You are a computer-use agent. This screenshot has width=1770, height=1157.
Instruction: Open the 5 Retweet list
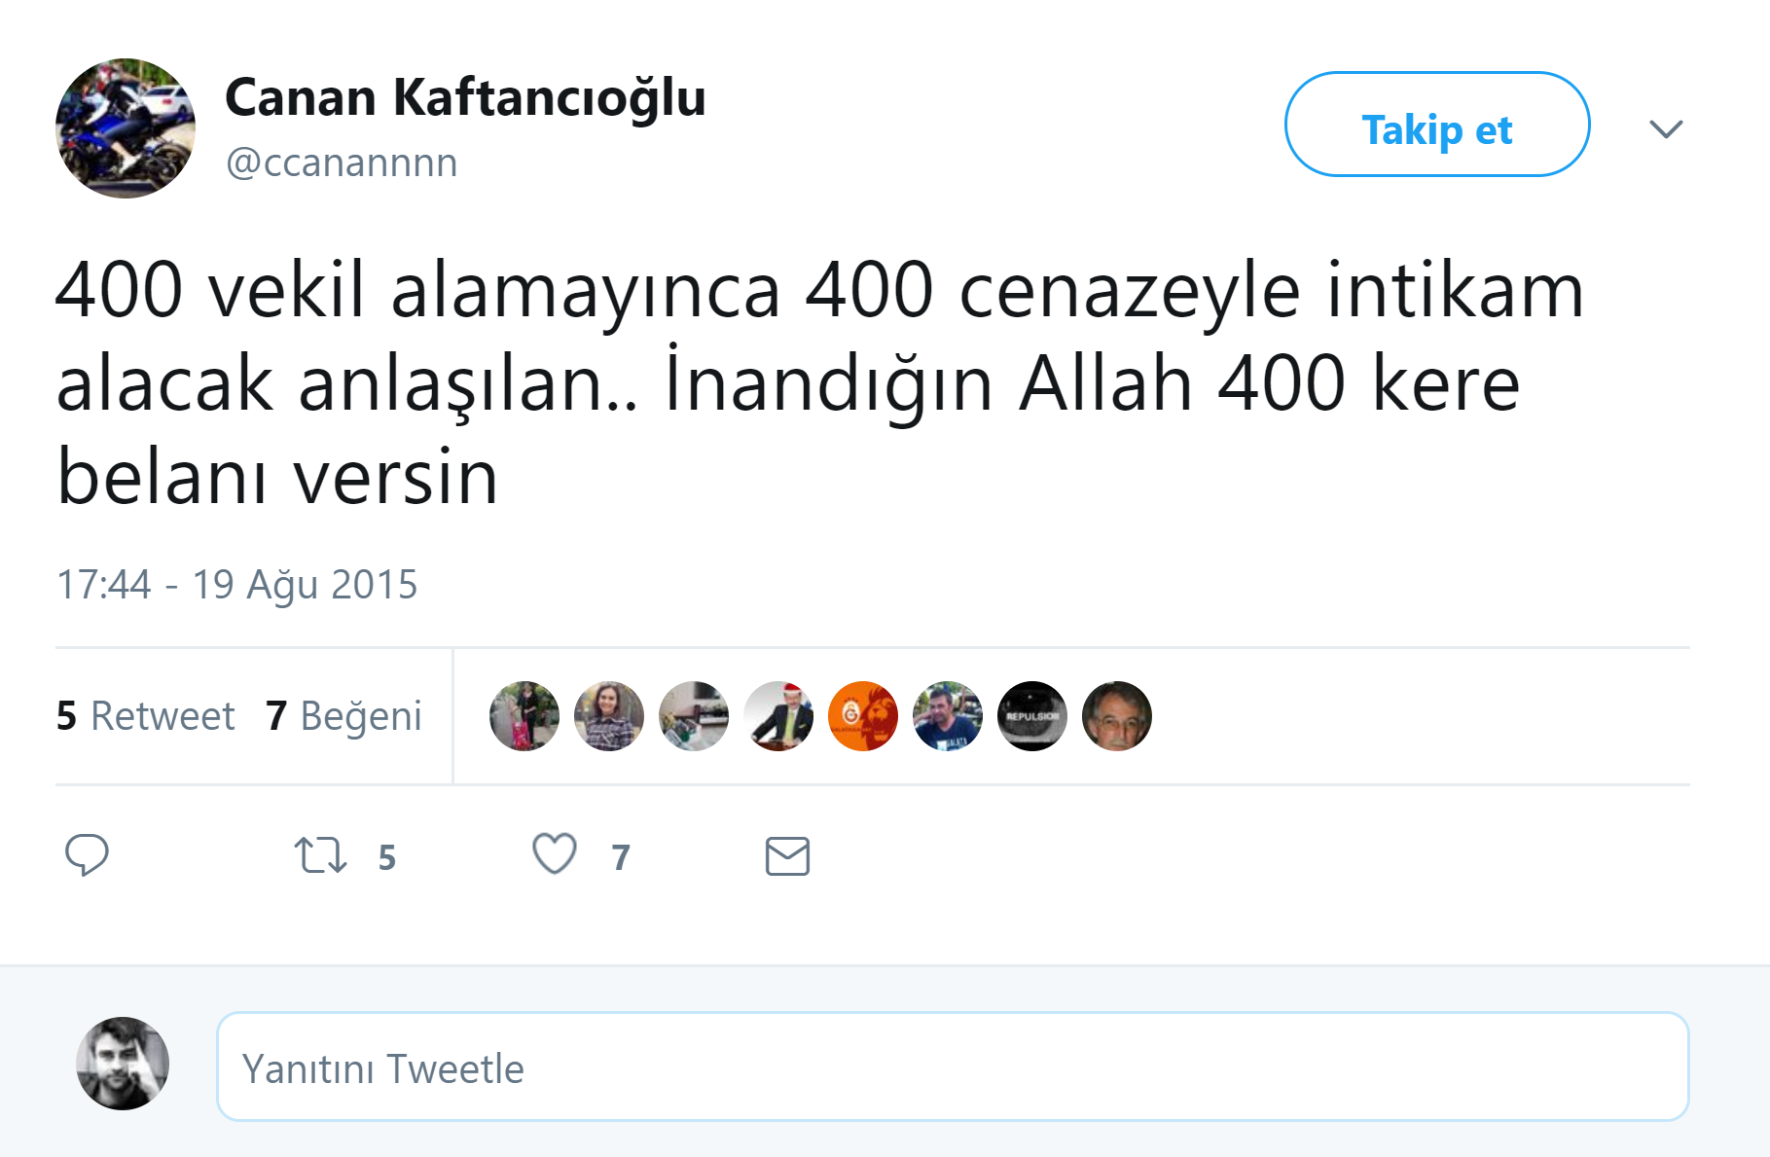pyautogui.click(x=145, y=716)
